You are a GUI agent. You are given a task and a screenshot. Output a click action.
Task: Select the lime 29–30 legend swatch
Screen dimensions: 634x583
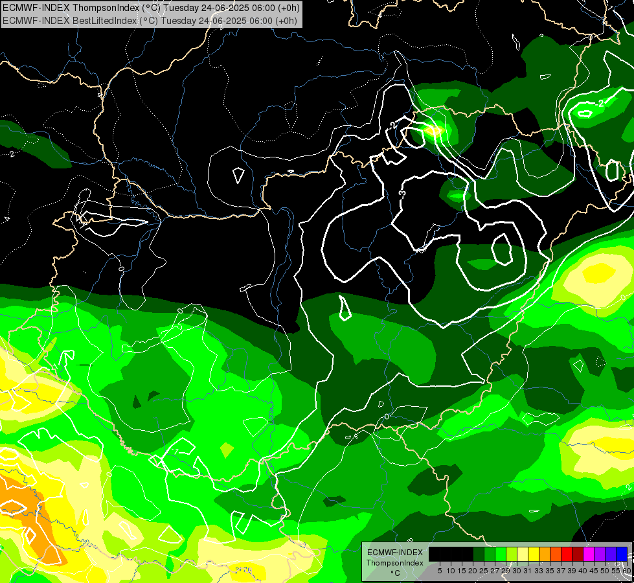point(512,554)
